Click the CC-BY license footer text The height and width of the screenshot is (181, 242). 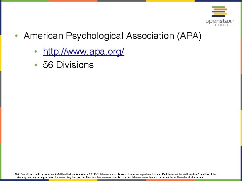tap(115, 176)
